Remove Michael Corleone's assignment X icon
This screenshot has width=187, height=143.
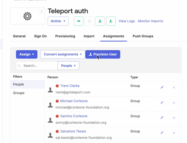(x=174, y=103)
